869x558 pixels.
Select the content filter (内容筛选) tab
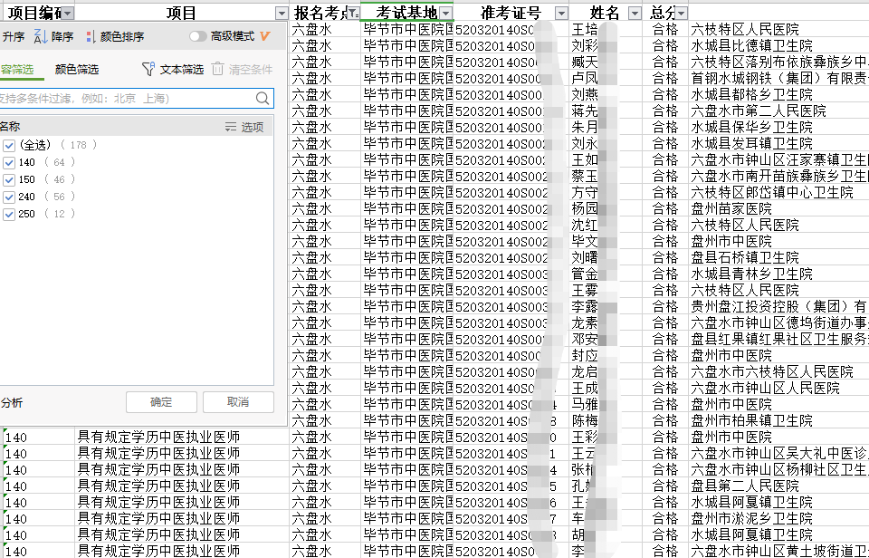point(16,70)
